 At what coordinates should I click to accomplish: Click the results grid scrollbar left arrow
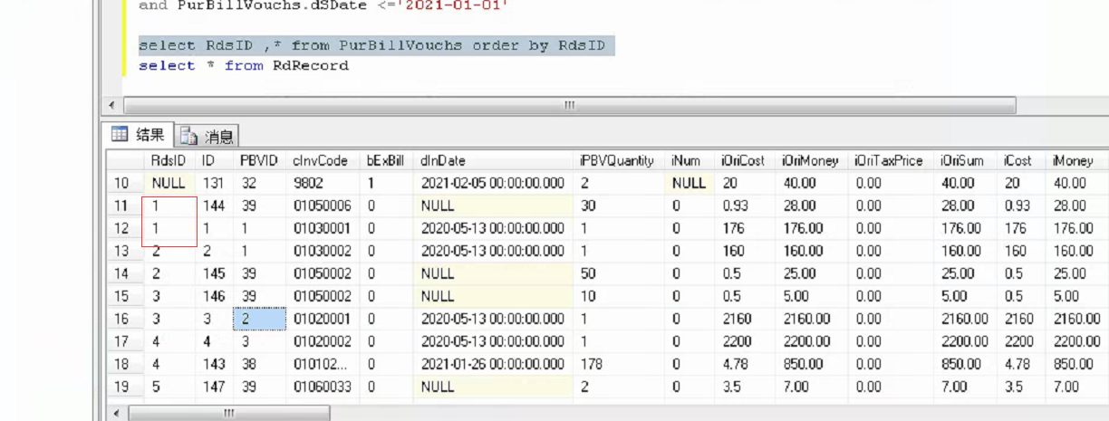coord(114,413)
